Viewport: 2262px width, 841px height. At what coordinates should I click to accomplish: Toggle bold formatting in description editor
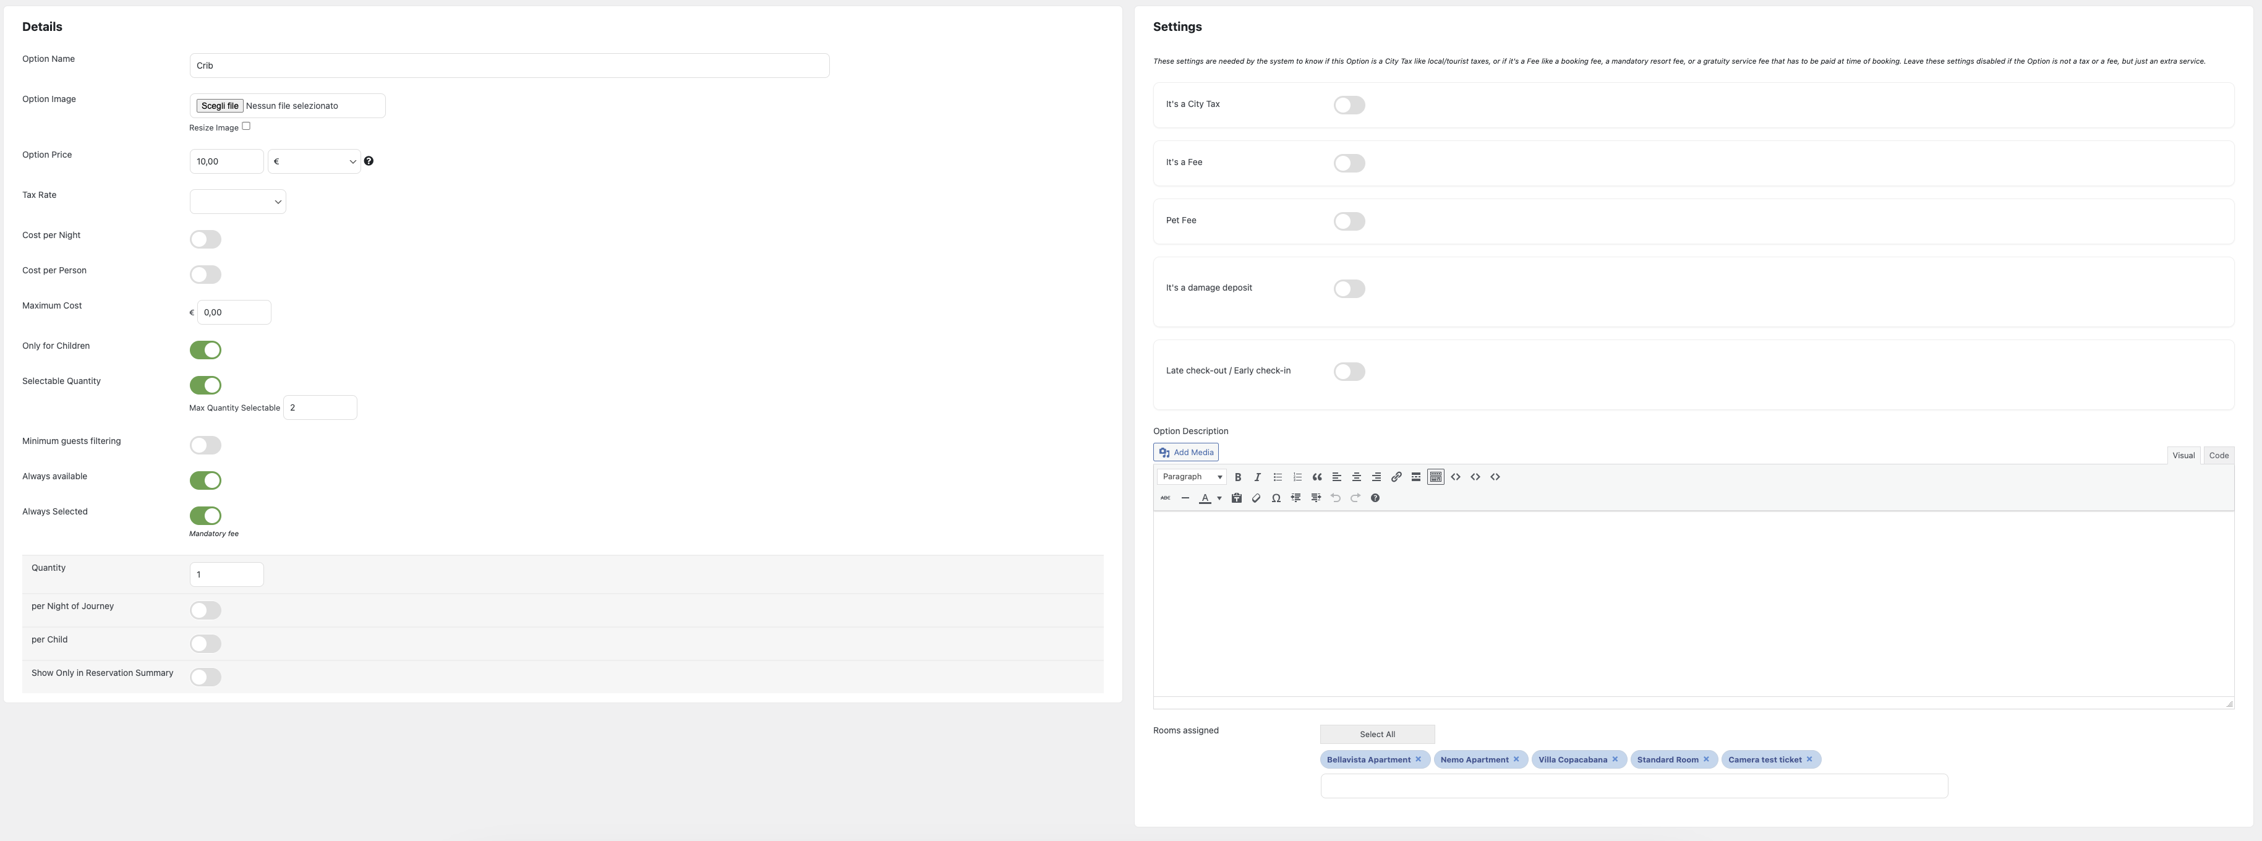point(1237,477)
